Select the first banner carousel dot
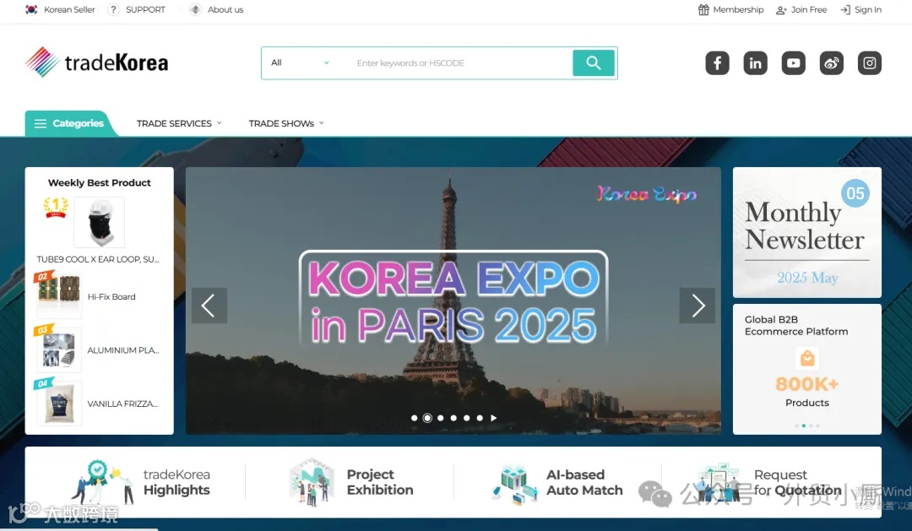The width and height of the screenshot is (912, 531). pos(414,418)
